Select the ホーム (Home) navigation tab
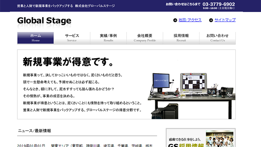 [36, 38]
